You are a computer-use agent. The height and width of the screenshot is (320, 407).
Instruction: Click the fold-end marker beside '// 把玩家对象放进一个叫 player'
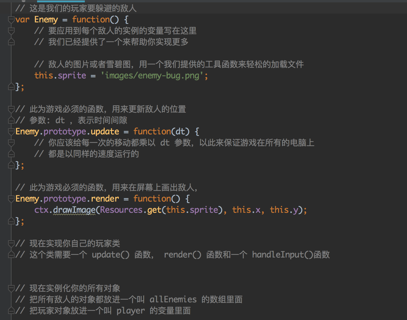click(x=11, y=311)
